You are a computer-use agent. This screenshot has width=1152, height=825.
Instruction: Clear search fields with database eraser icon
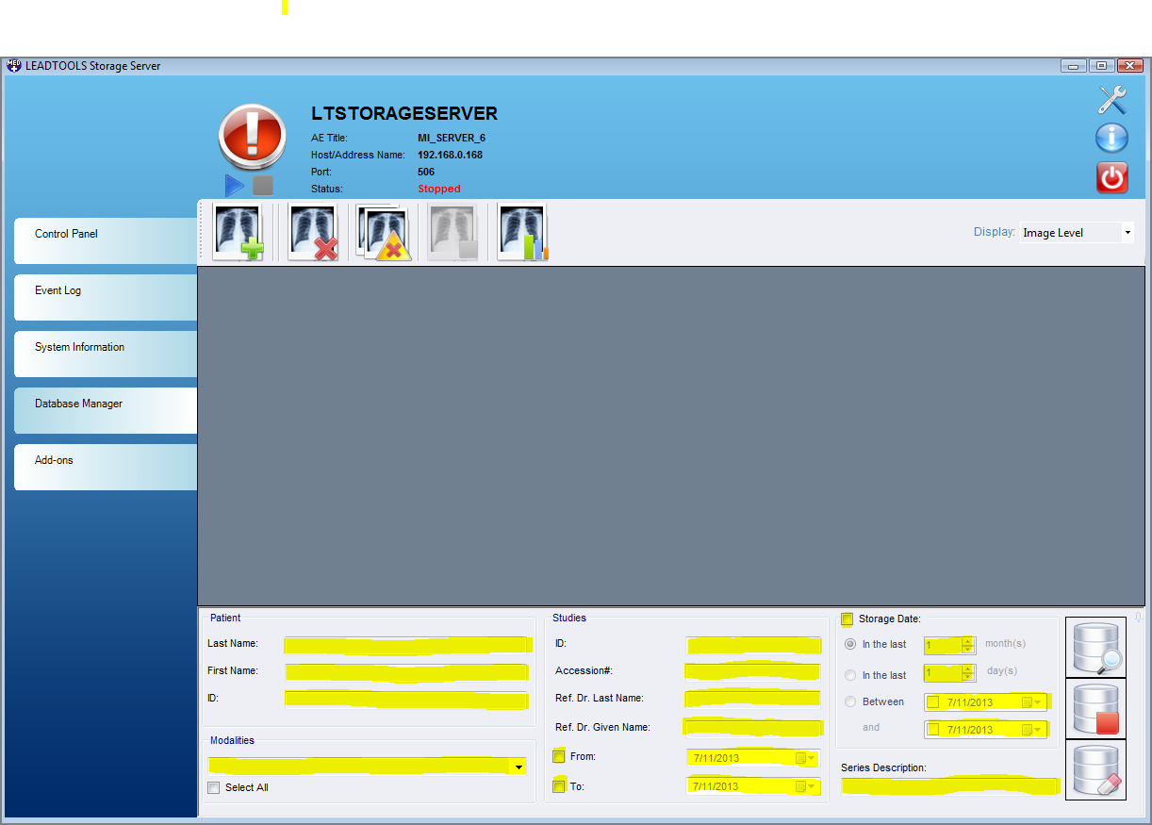(x=1095, y=770)
